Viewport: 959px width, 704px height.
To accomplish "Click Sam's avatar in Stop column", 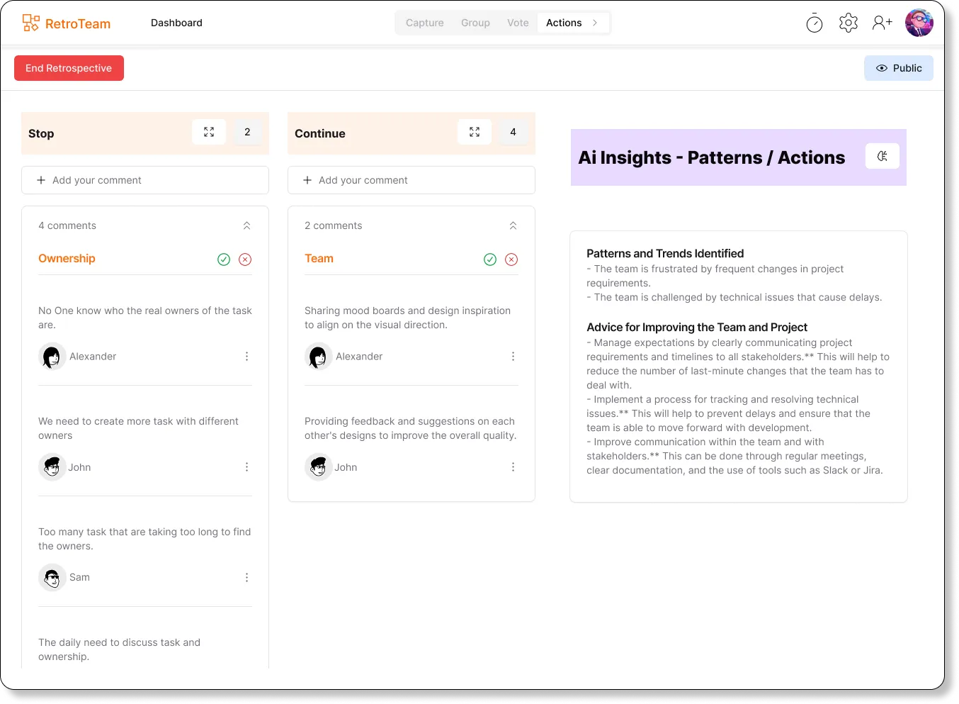I will pos(52,578).
